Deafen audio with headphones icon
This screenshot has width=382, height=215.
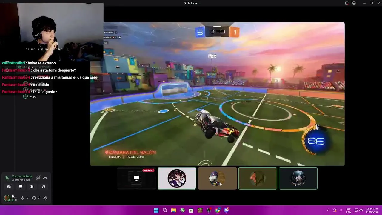point(34,198)
